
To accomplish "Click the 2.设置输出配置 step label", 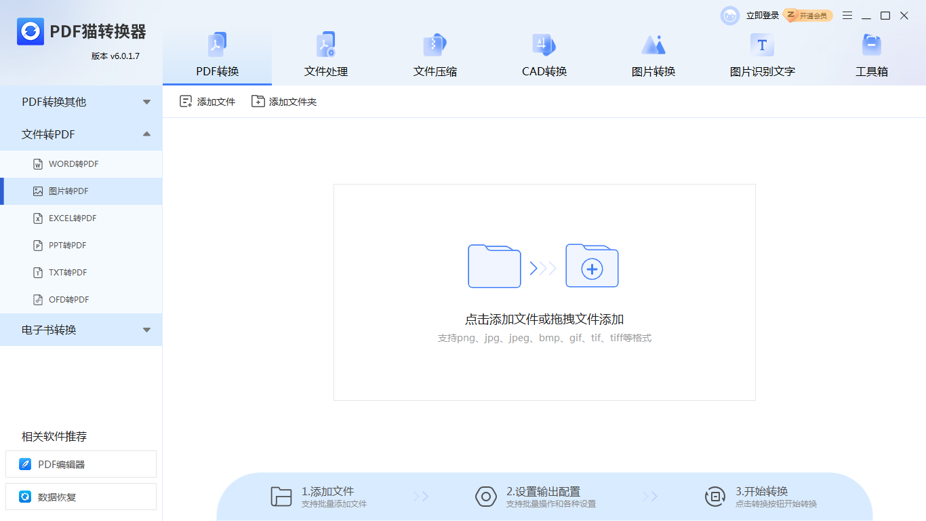I will (543, 491).
